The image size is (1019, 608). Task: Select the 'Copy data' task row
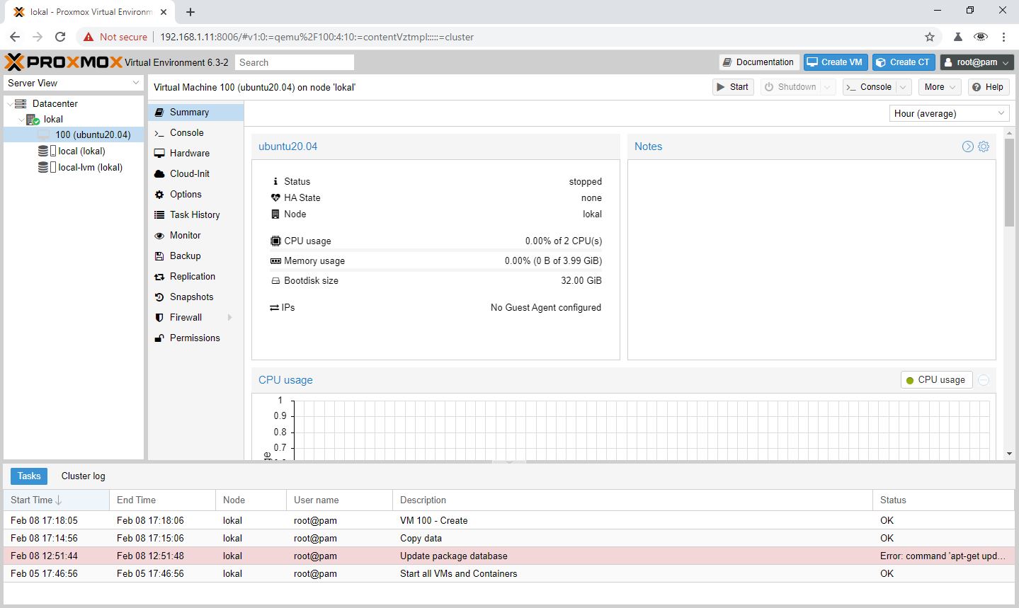[508, 538]
